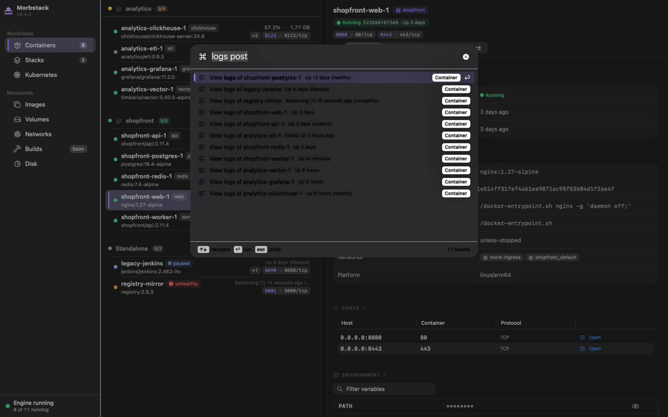Select View logs of analytics-grafana-1
Screen dimensions: 668x417
(x=334, y=182)
